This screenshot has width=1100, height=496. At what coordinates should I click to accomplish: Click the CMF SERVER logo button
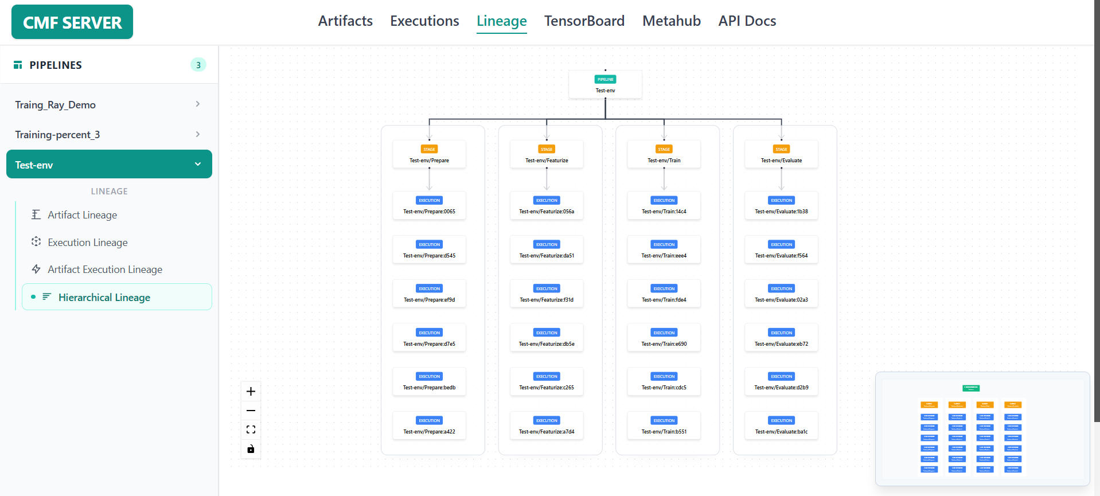(72, 22)
